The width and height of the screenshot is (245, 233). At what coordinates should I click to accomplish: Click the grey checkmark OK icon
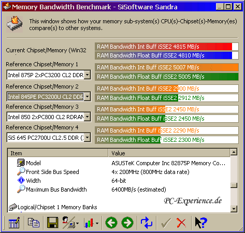click(x=166, y=223)
